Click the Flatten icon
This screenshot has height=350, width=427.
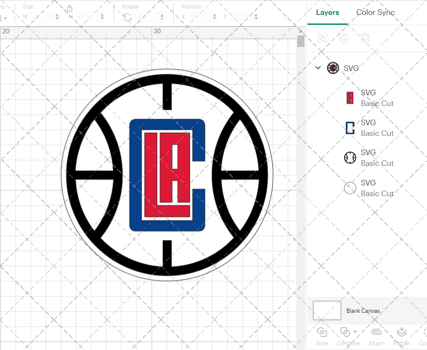(401, 332)
